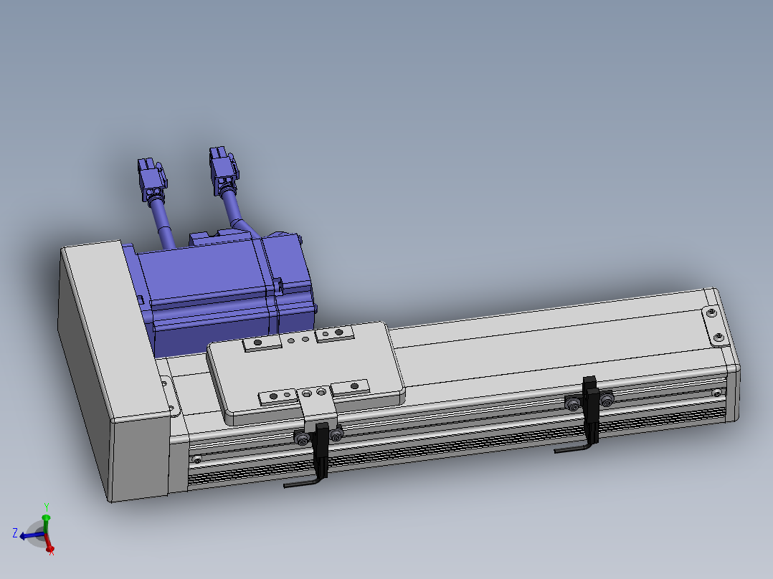This screenshot has height=579, width=773.
Task: Pick the lower screw on the right end plate
Action: pyautogui.click(x=719, y=337)
